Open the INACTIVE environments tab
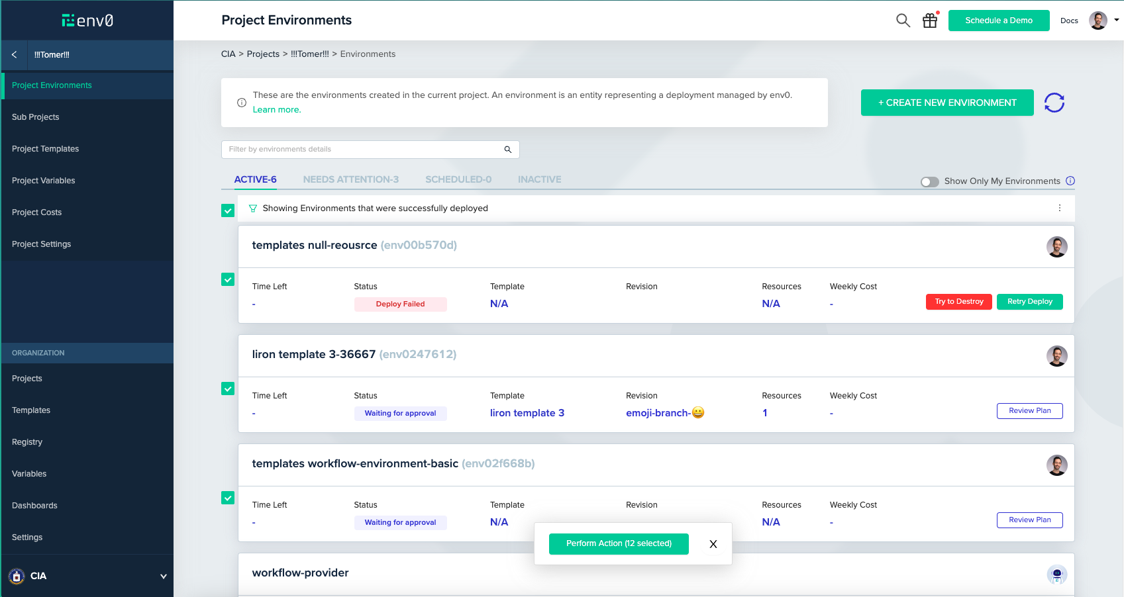1124x597 pixels. click(x=539, y=179)
